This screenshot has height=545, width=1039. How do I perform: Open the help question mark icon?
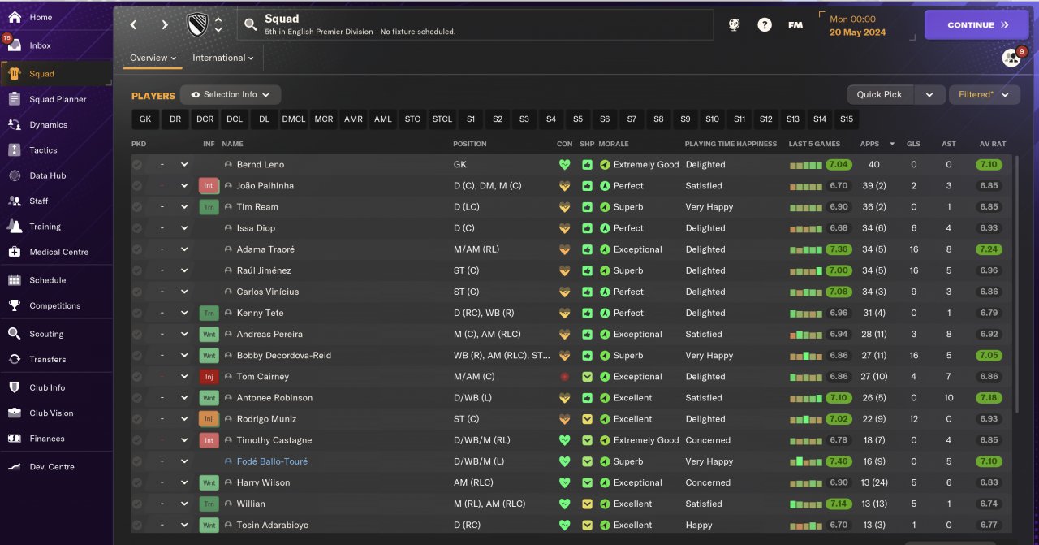[765, 24]
